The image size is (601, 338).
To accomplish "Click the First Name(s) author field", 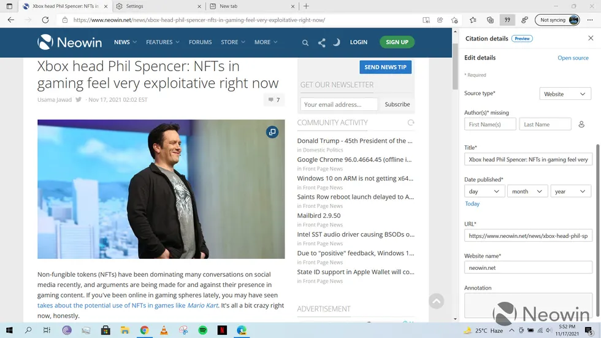I will coord(490,125).
